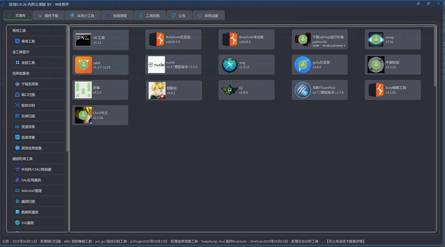Click the sidebar vertical scrollbar
445x247 pixels.
[x=67, y=89]
